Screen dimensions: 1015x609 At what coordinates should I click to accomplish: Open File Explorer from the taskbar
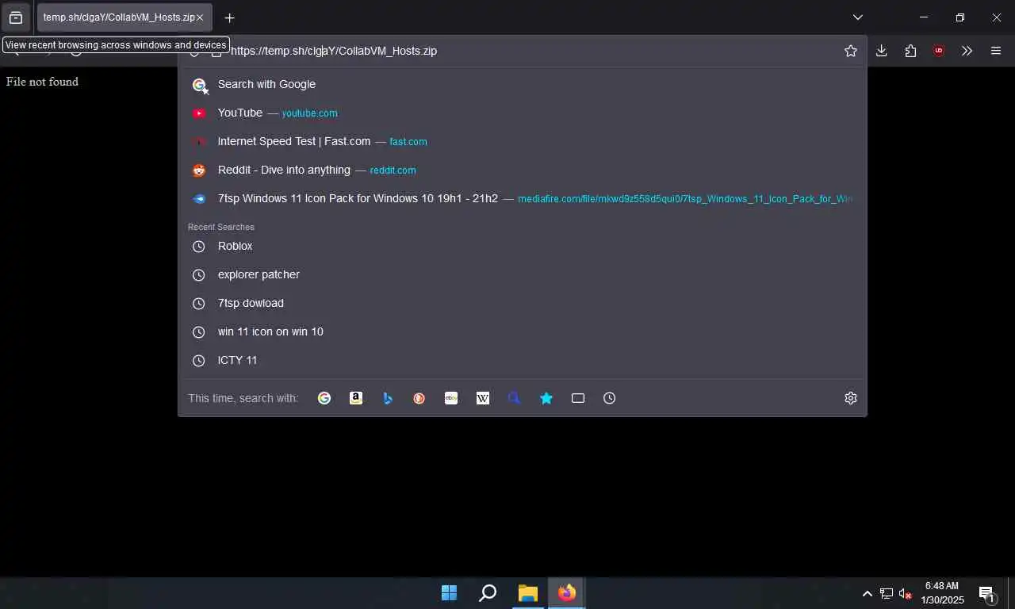coord(527,593)
